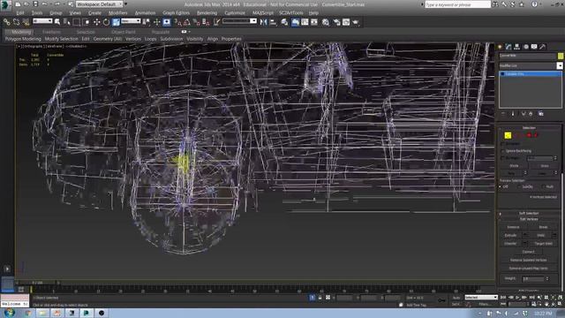Select the Select Object tool

[57, 22]
